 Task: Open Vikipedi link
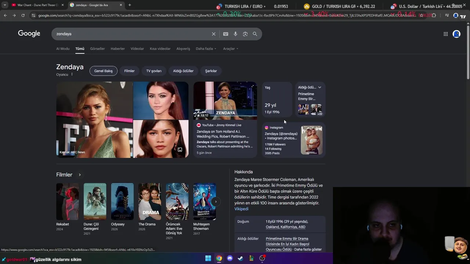[x=241, y=209]
